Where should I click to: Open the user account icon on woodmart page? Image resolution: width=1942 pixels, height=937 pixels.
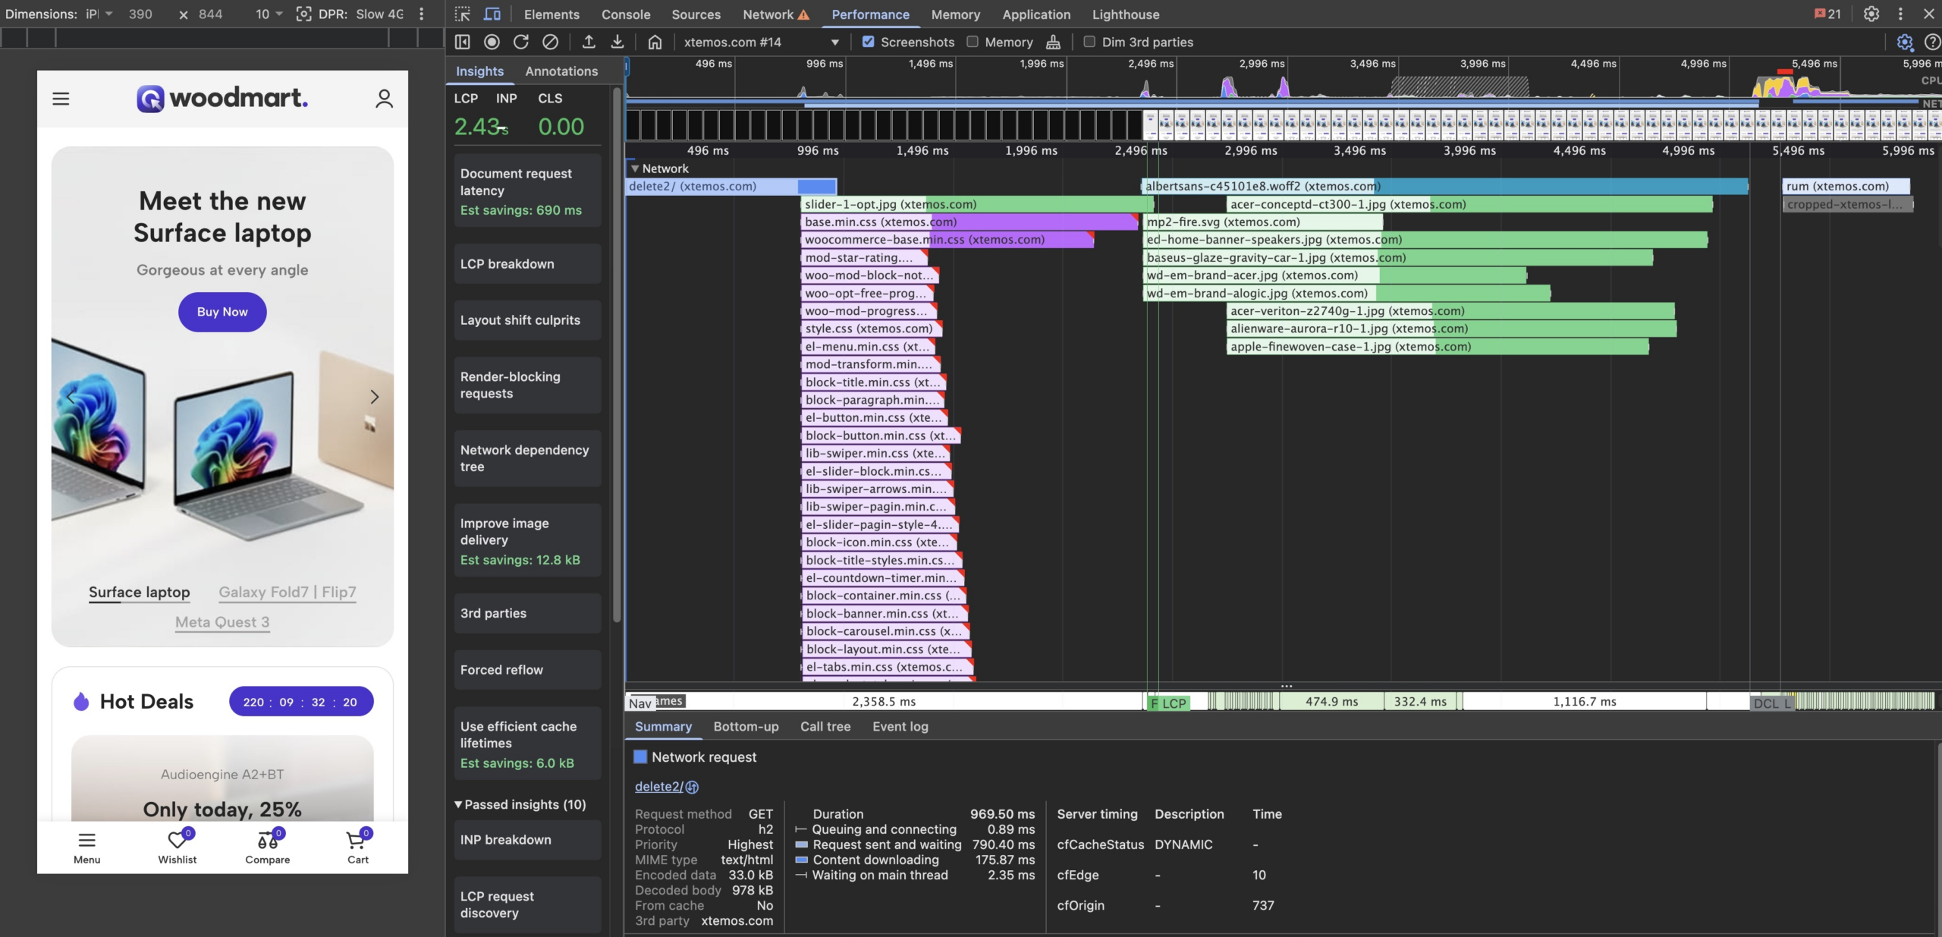point(384,99)
